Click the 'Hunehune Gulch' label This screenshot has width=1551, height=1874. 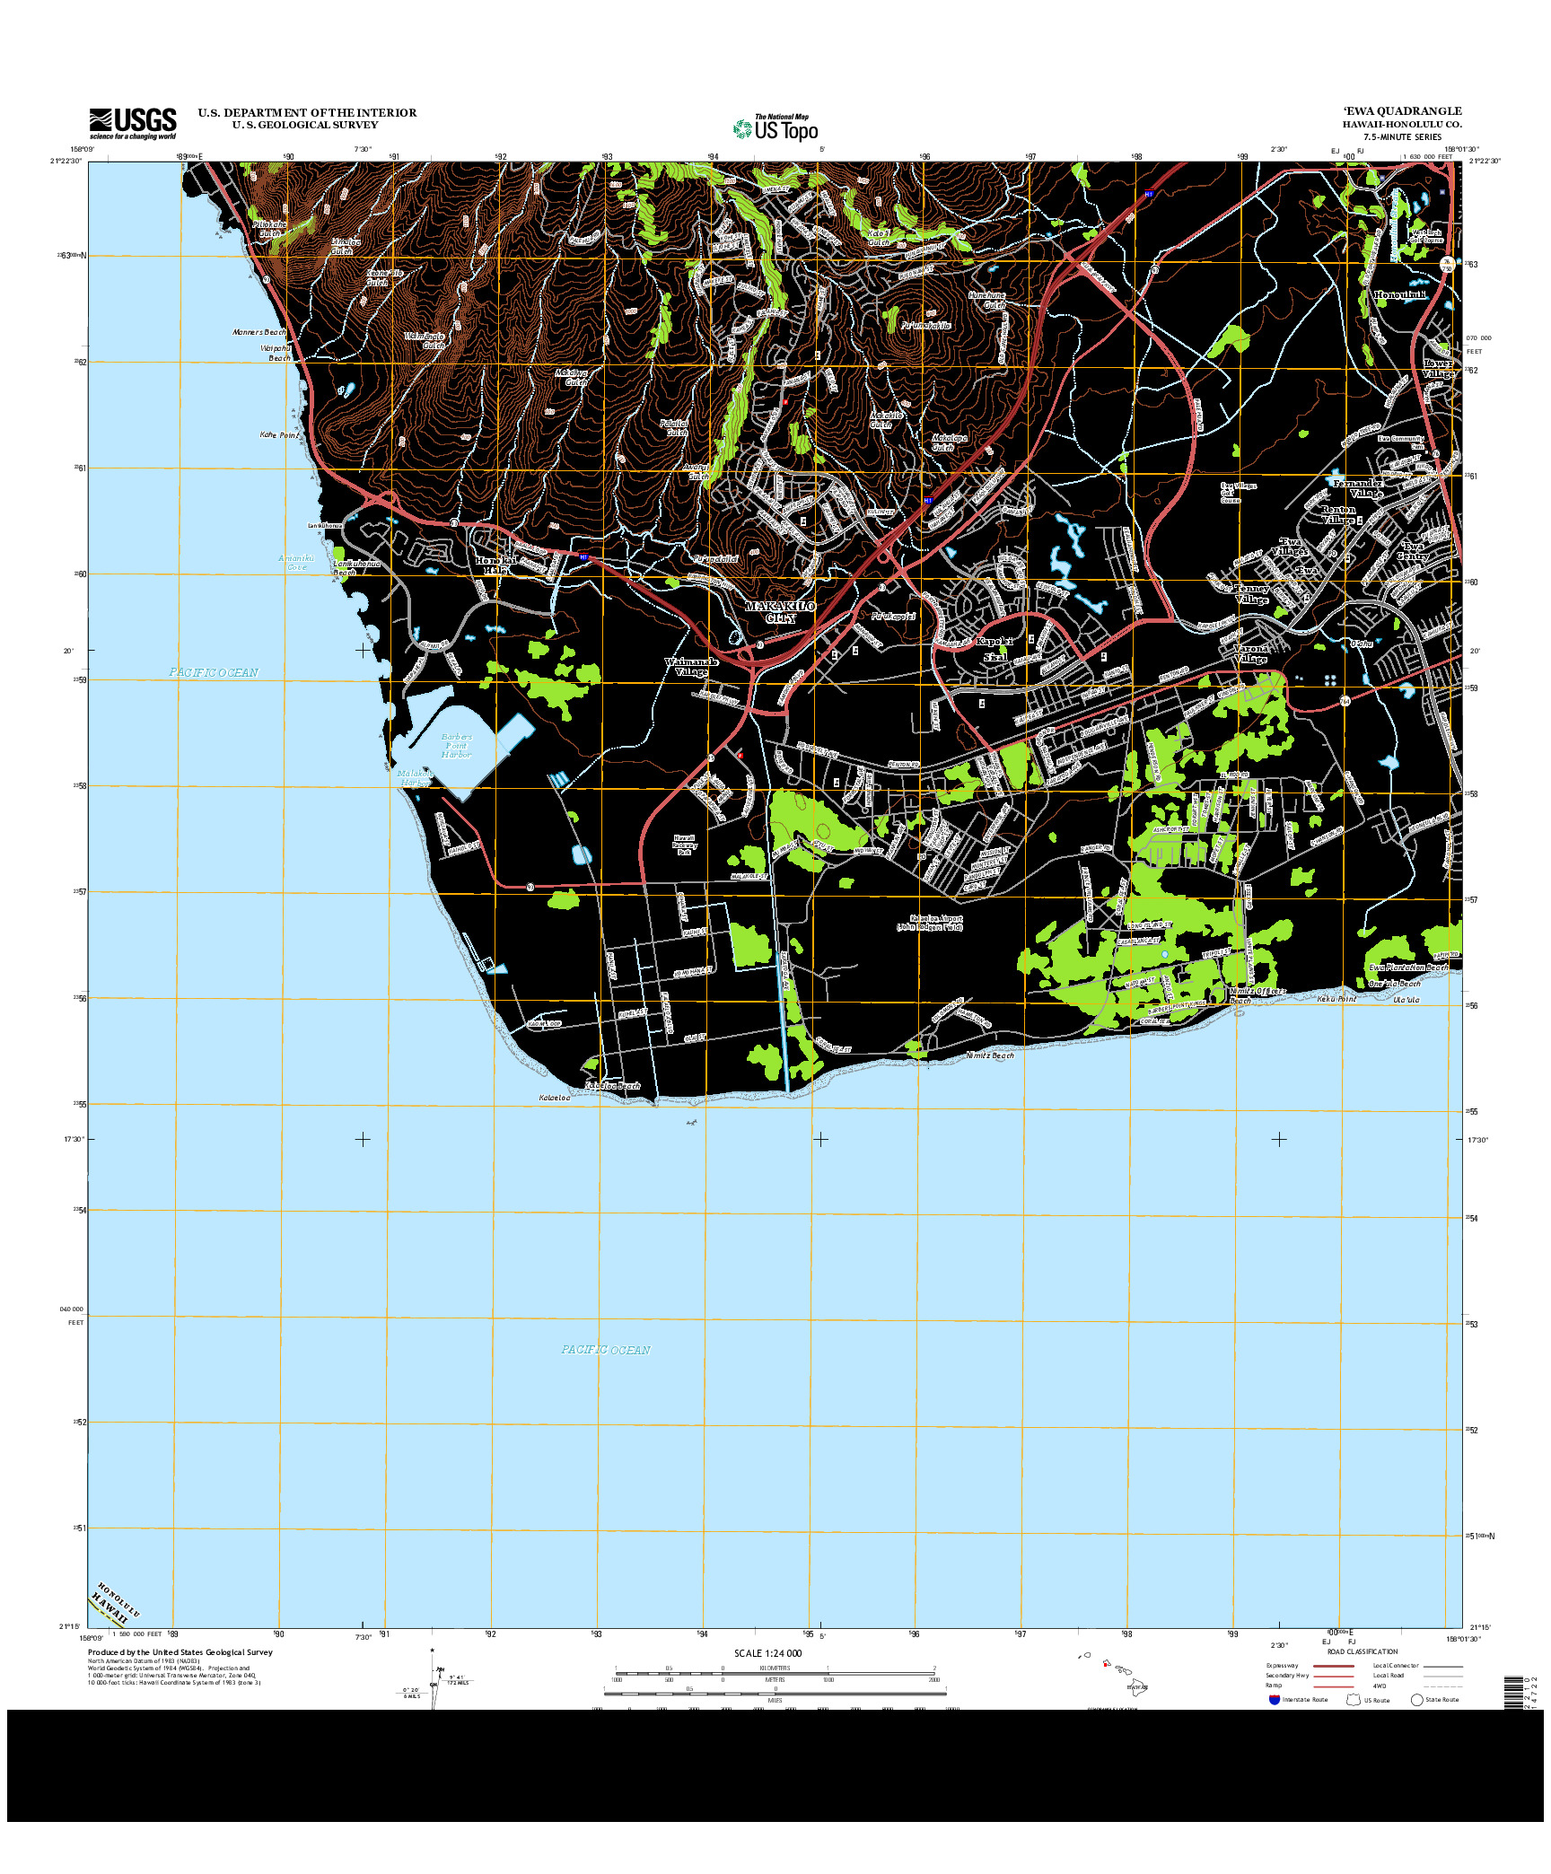point(987,300)
